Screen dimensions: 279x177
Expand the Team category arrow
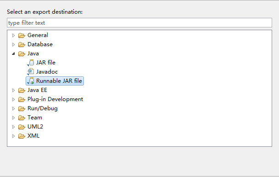tap(14, 118)
